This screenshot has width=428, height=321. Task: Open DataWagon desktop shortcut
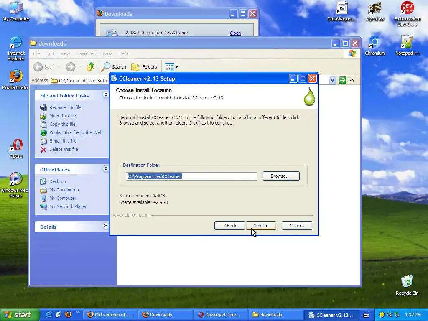point(341,11)
